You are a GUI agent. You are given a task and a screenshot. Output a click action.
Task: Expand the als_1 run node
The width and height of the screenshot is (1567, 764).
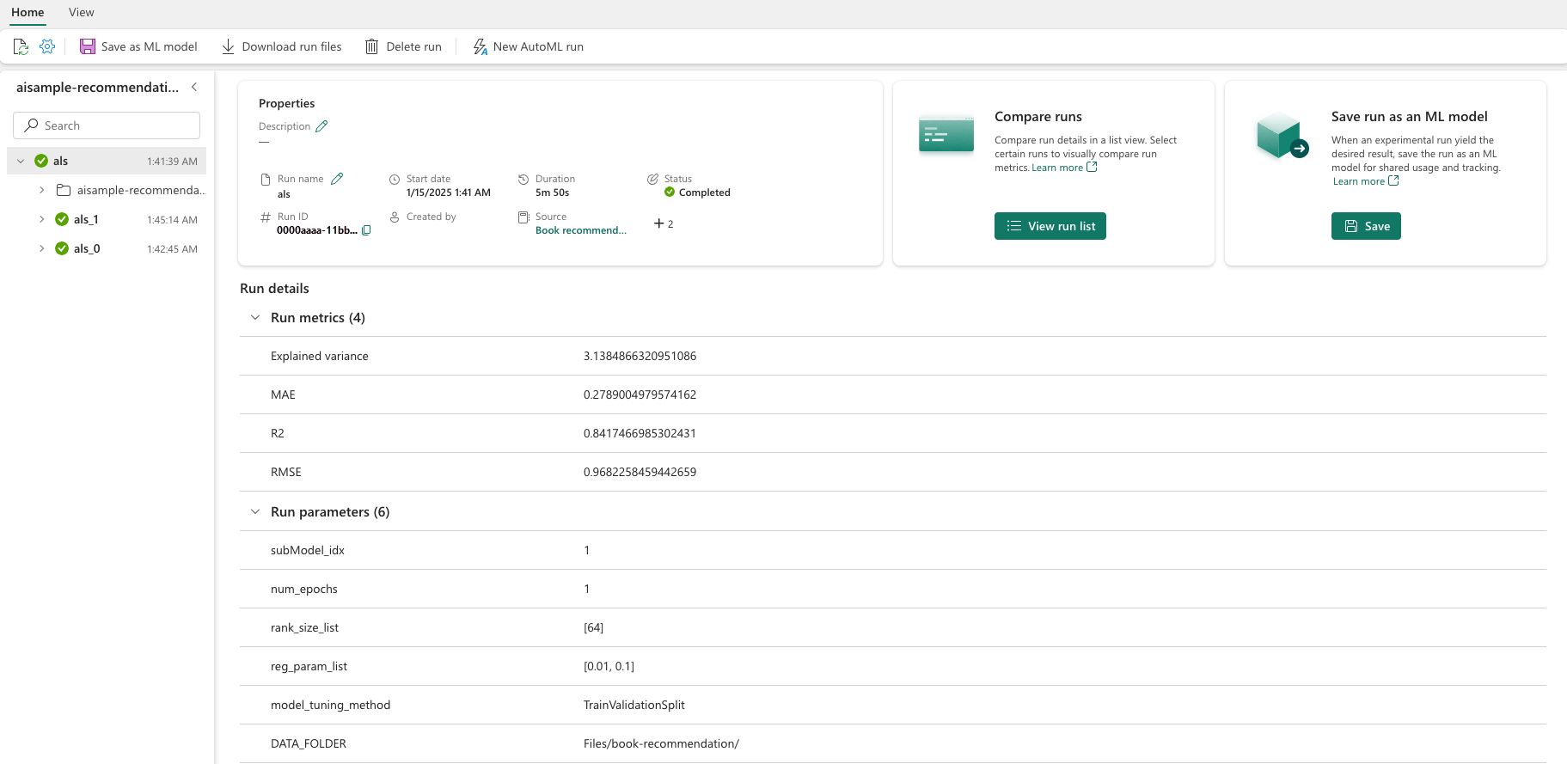click(41, 219)
